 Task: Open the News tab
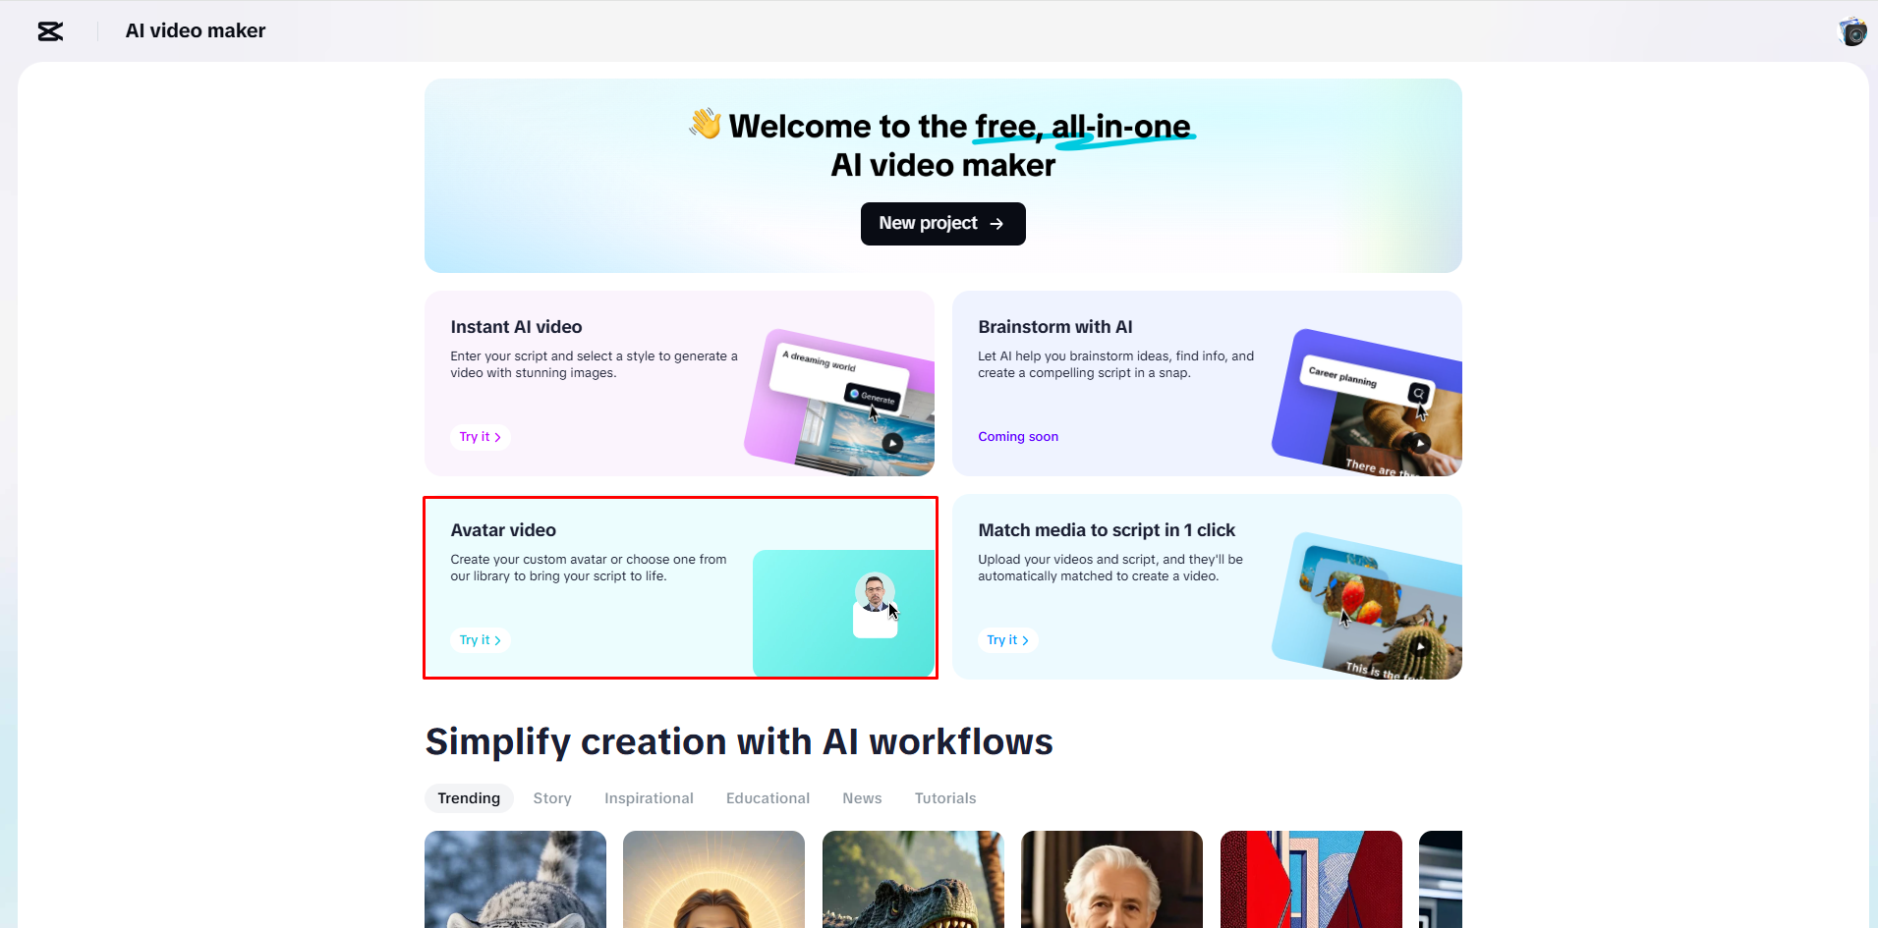[862, 798]
